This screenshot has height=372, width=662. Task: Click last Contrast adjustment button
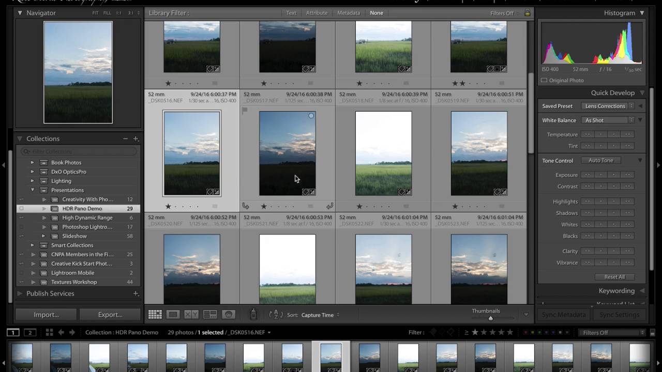(627, 186)
